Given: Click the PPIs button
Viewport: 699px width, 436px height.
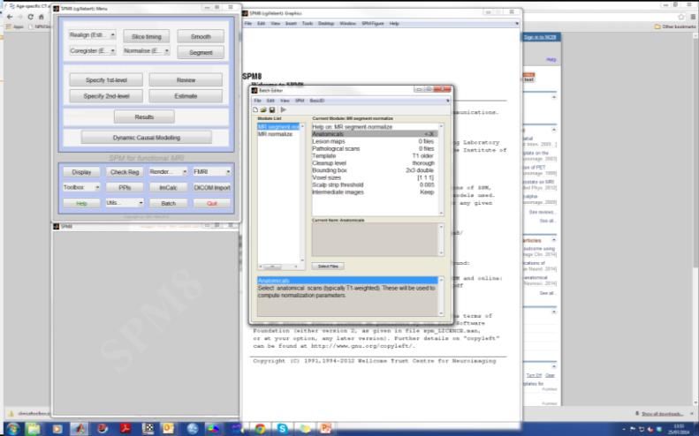Looking at the screenshot, I should 125,187.
